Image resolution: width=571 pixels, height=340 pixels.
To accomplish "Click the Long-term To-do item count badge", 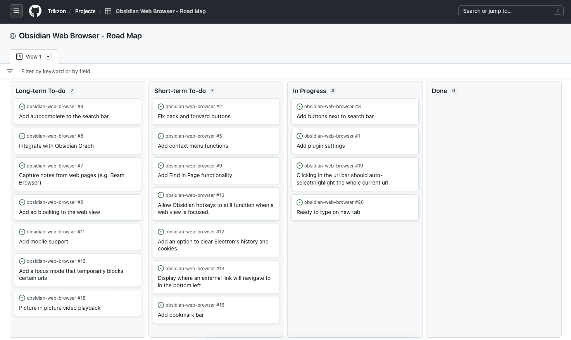I will point(72,91).
